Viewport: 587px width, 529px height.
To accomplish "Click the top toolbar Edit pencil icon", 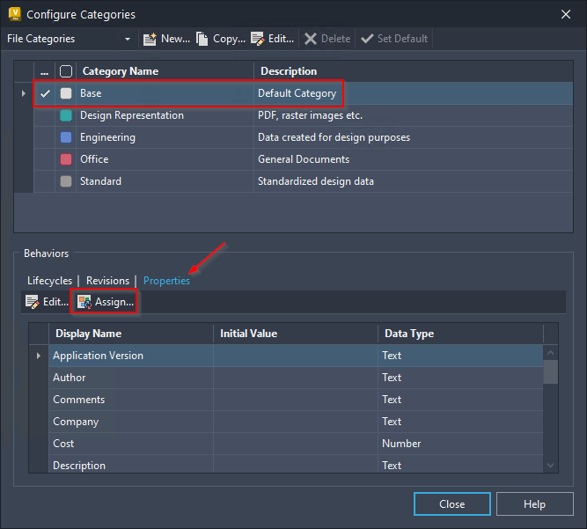I will pyautogui.click(x=257, y=39).
